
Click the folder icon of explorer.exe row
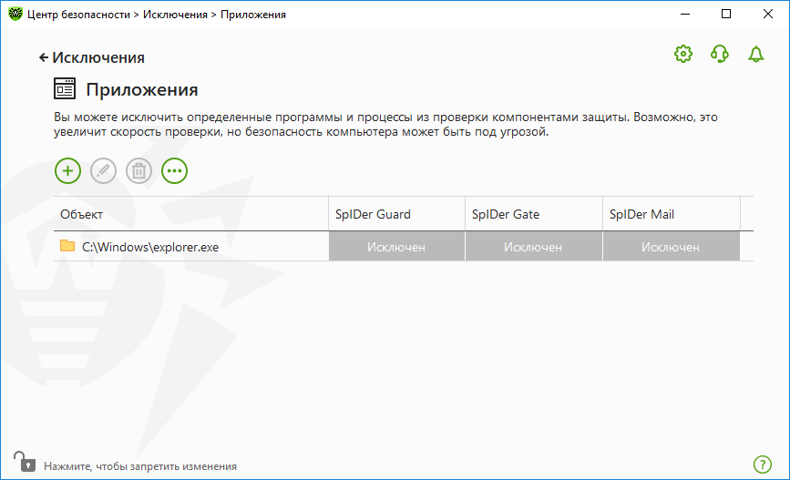(67, 246)
